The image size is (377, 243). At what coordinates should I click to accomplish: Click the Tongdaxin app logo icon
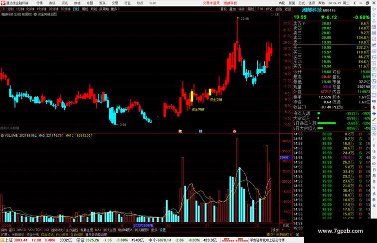pyautogui.click(x=3, y=3)
